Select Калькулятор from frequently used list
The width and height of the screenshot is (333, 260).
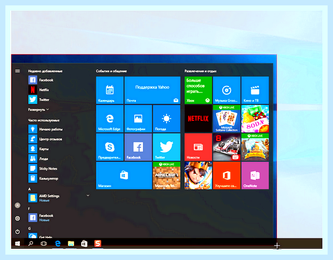[x=44, y=178]
